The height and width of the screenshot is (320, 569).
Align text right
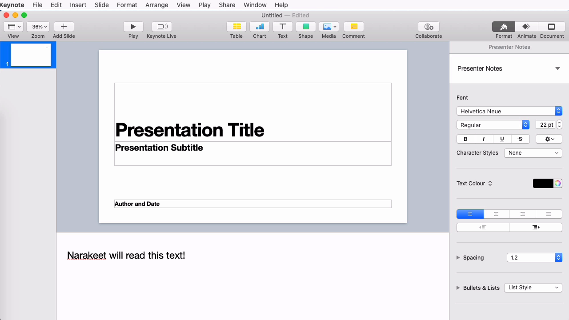522,214
